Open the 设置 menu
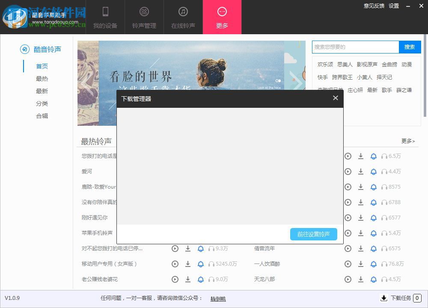Viewport: 428px width, 308px height. coord(393,6)
